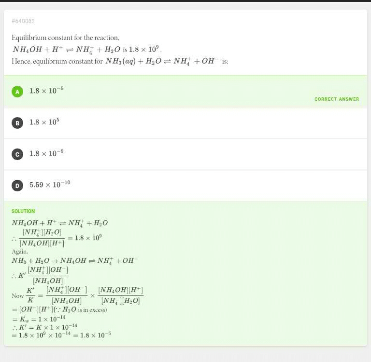
Task: Click the NH3(aq) + H2O reaction equation
Action: point(162,62)
